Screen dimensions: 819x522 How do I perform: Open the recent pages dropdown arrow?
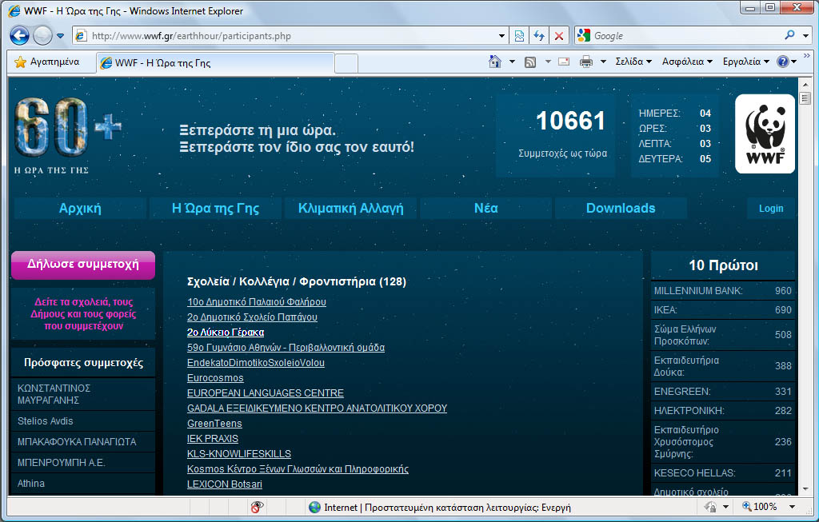click(x=60, y=36)
